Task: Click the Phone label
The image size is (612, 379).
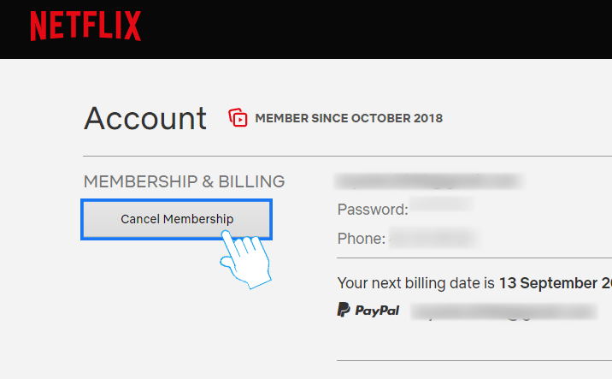Action: click(362, 238)
